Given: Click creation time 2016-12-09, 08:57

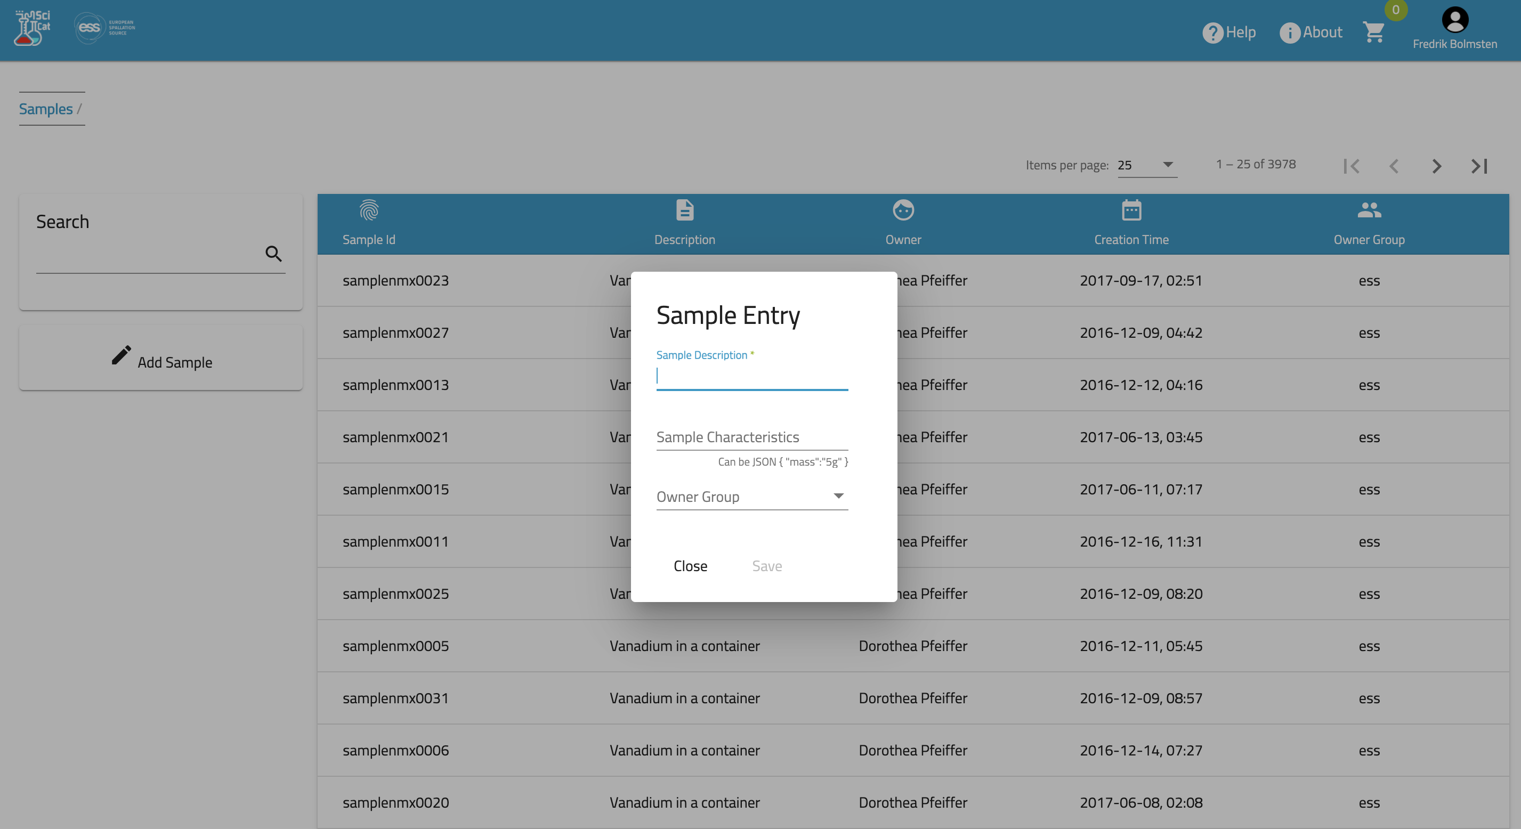Looking at the screenshot, I should tap(1140, 698).
